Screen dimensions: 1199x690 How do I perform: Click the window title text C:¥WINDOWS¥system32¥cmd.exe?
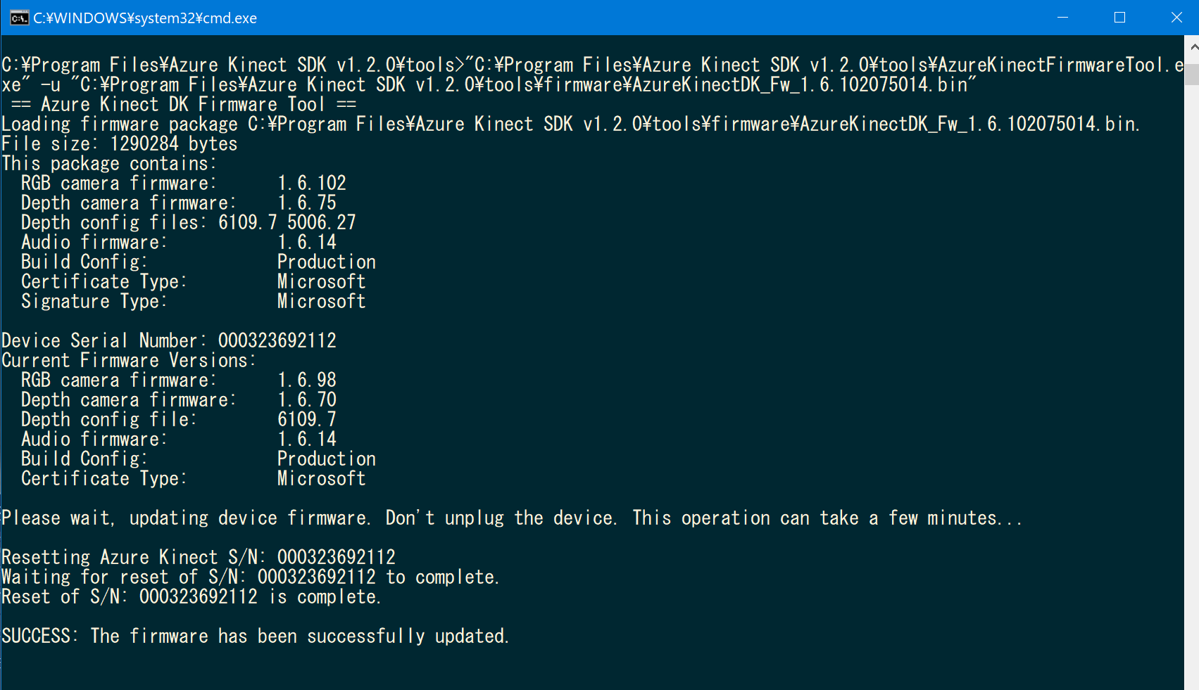pyautogui.click(x=145, y=18)
